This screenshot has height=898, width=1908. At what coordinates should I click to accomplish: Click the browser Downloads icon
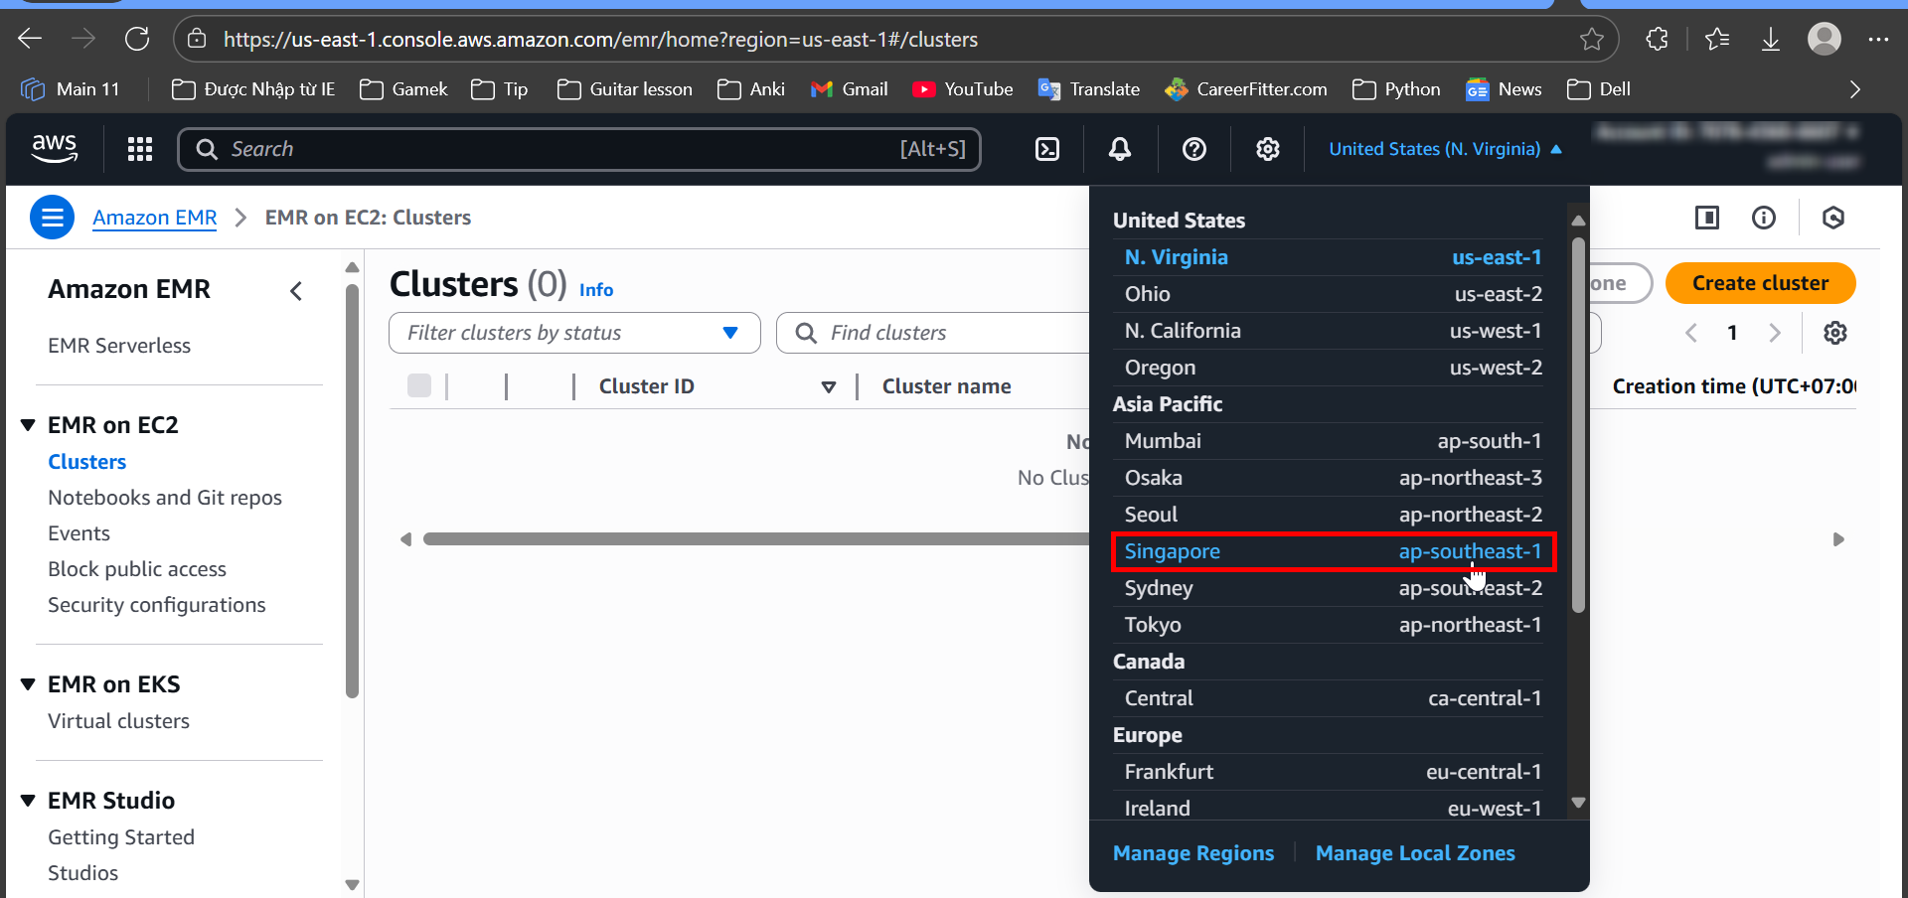tap(1771, 39)
